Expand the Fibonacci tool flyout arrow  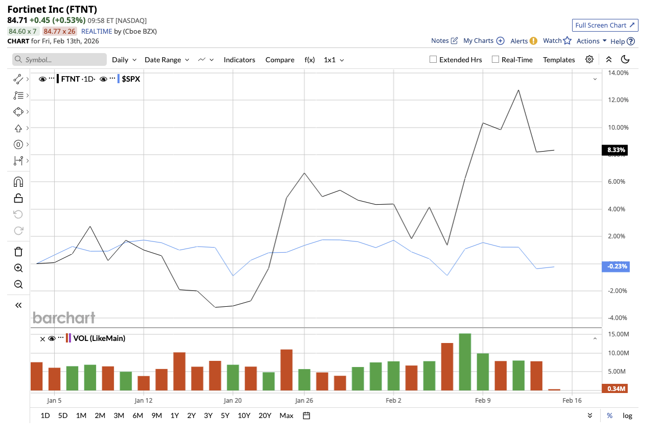(27, 95)
